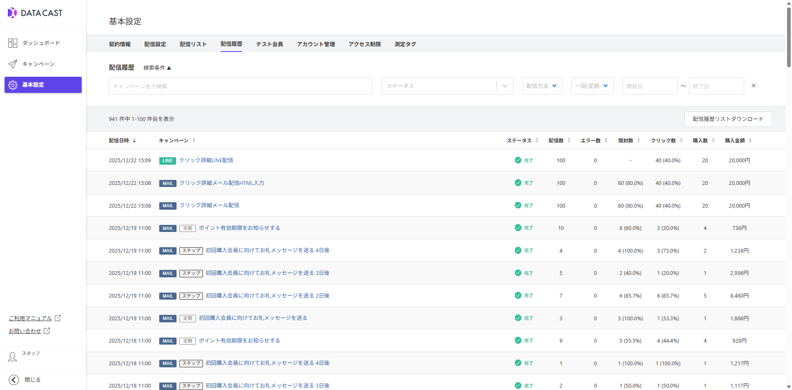Open Campaigns via the paper plane icon
Image resolution: width=792 pixels, height=390 pixels.
click(13, 64)
